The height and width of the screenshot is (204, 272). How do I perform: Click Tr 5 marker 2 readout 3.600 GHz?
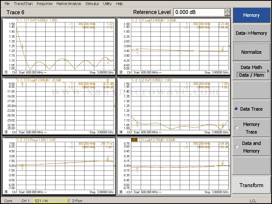89,147
